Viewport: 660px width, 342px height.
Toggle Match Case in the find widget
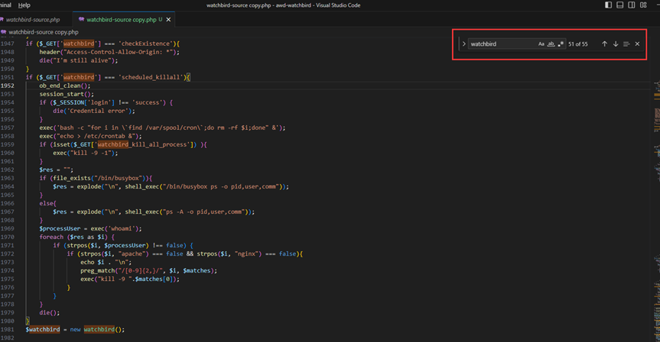[541, 44]
